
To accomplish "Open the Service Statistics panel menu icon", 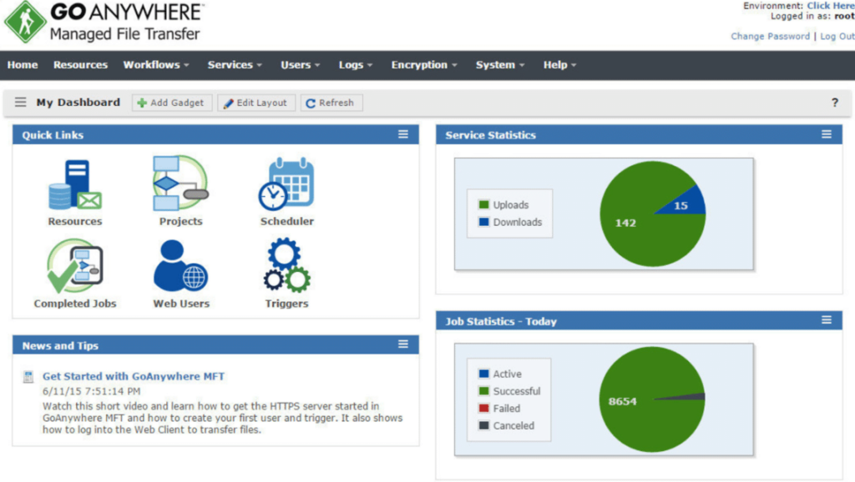I will [x=826, y=134].
